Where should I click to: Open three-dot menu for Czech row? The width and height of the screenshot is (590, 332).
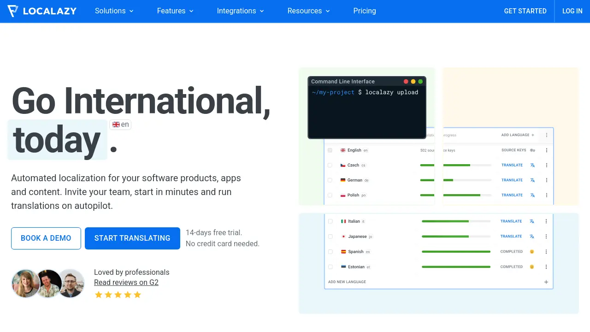click(x=547, y=165)
